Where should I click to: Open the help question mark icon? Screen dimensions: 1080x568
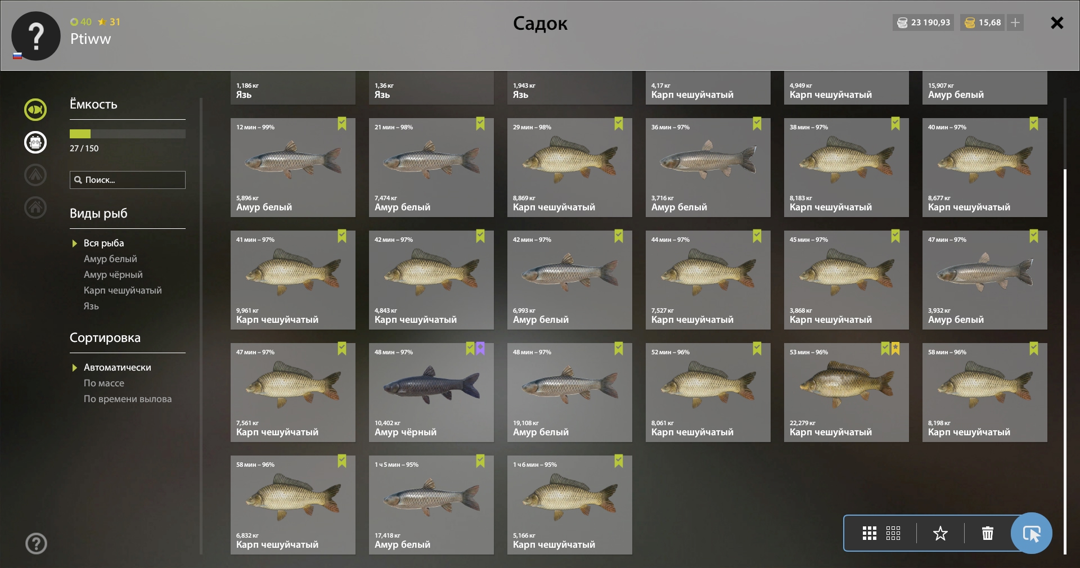(x=36, y=543)
